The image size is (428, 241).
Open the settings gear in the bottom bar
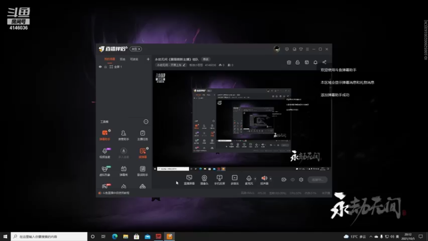301,179
